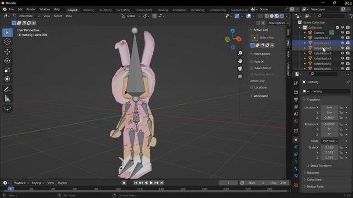The width and height of the screenshot is (353, 198).
Task: Toggle Collection visibility eye icon
Action: point(343,28)
